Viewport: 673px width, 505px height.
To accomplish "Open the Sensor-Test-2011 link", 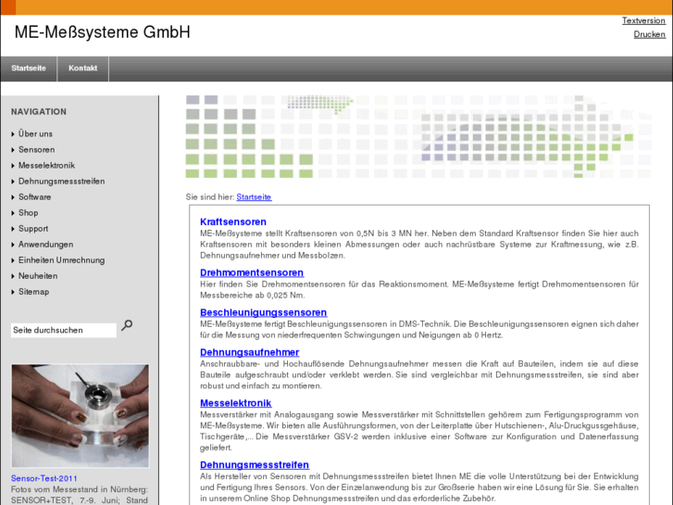I will click(x=44, y=478).
